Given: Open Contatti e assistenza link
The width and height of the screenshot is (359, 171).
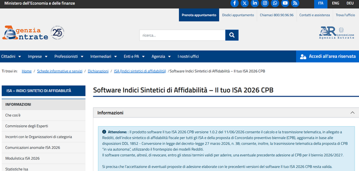Looking at the screenshot, I should pos(315,15).
